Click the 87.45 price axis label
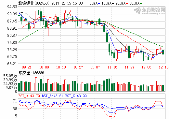Viewport: 169px width, 119px height. coord(12,21)
